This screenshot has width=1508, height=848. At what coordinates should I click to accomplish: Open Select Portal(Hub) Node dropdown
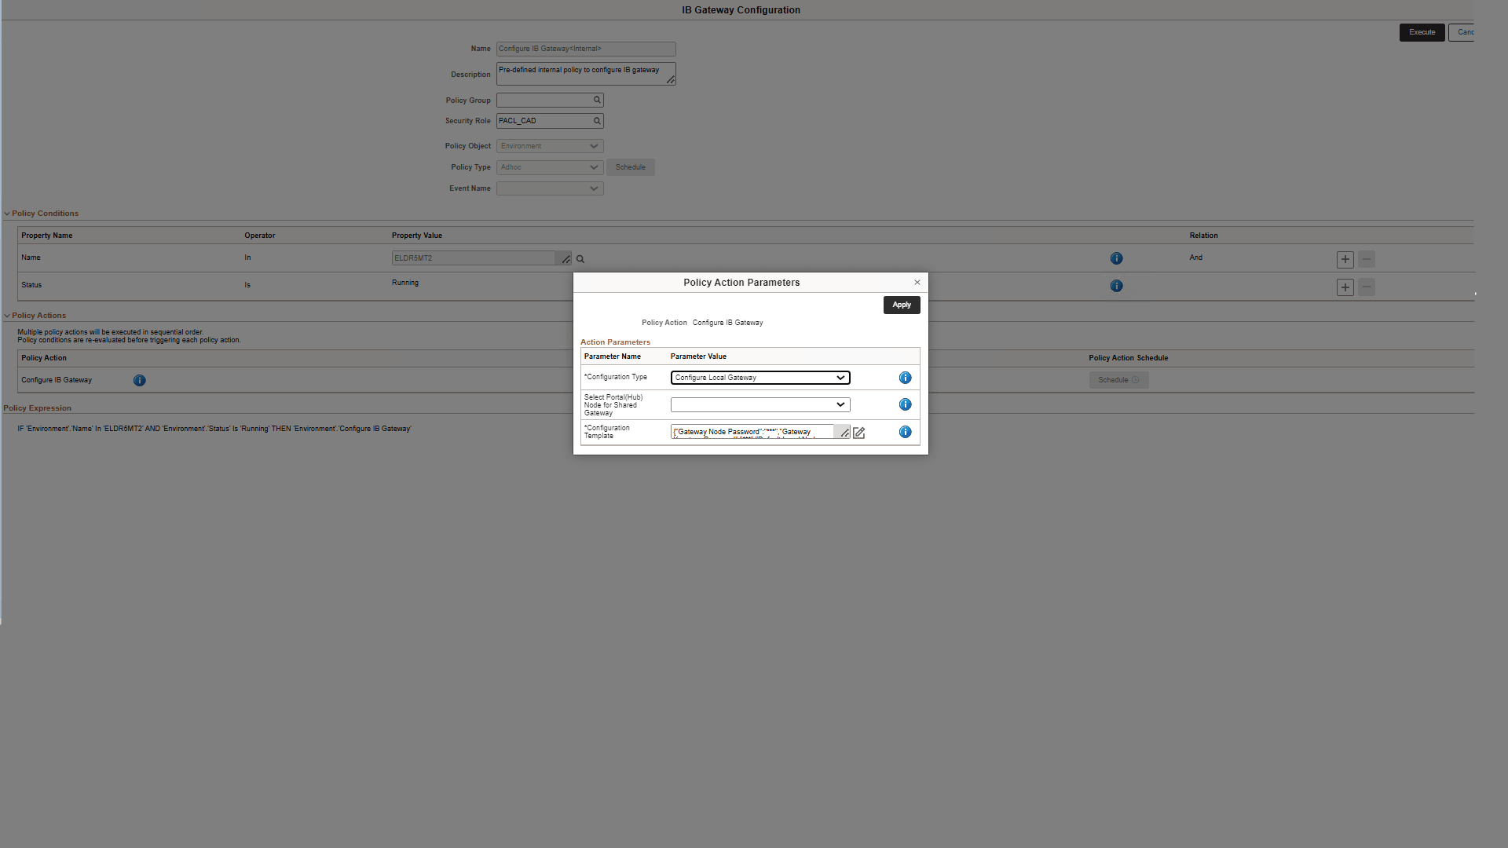coord(759,404)
